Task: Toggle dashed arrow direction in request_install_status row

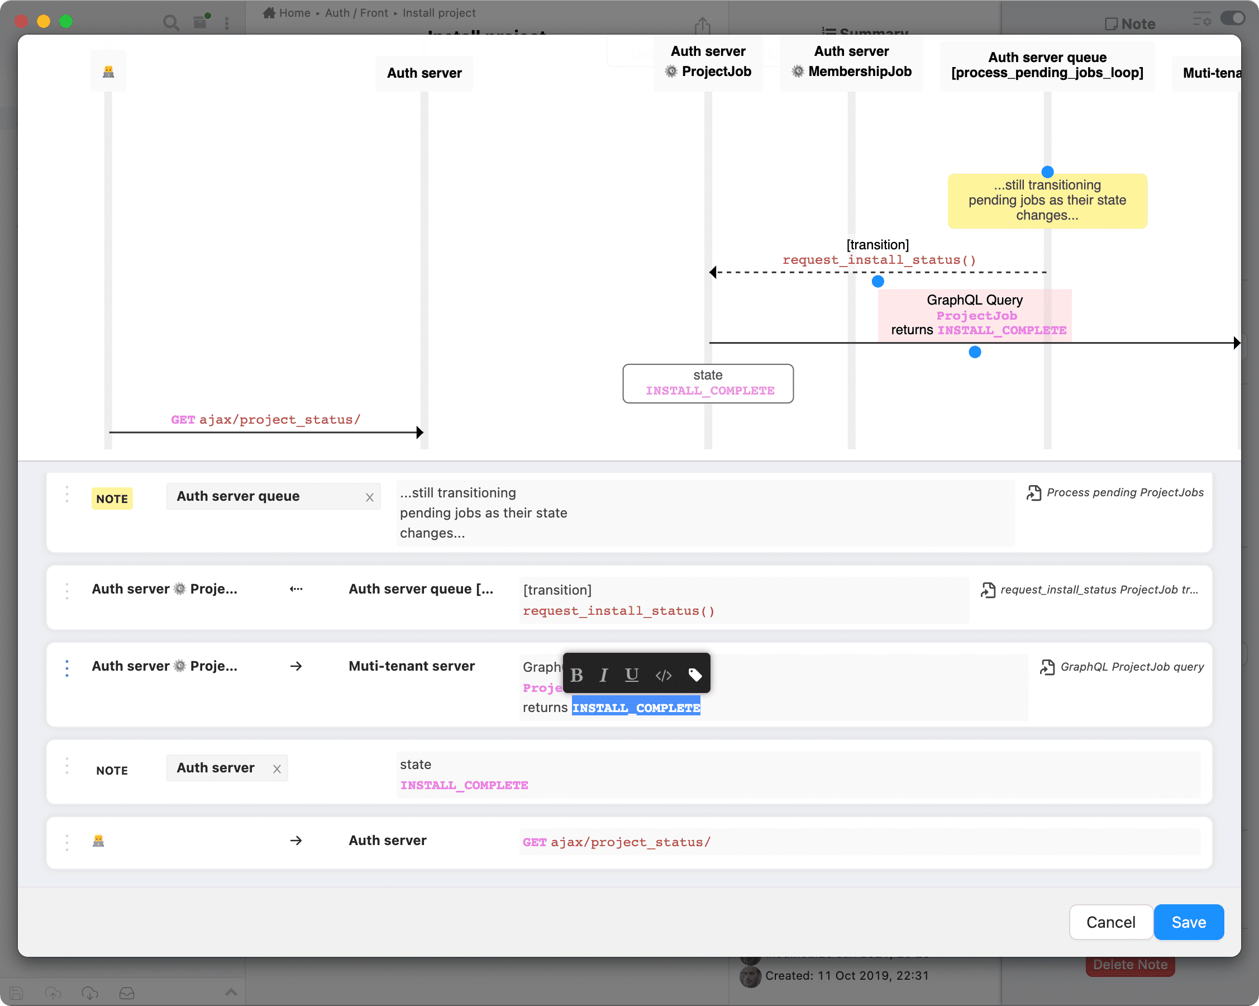Action: tap(296, 589)
